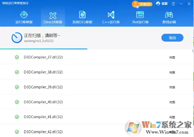Click green check beside D3DCompiler_37.dll

point(17,57)
